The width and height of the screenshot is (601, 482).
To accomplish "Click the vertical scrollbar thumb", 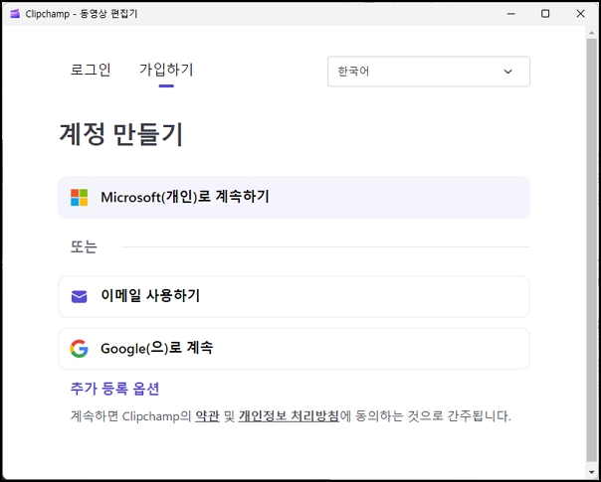I will 592,248.
